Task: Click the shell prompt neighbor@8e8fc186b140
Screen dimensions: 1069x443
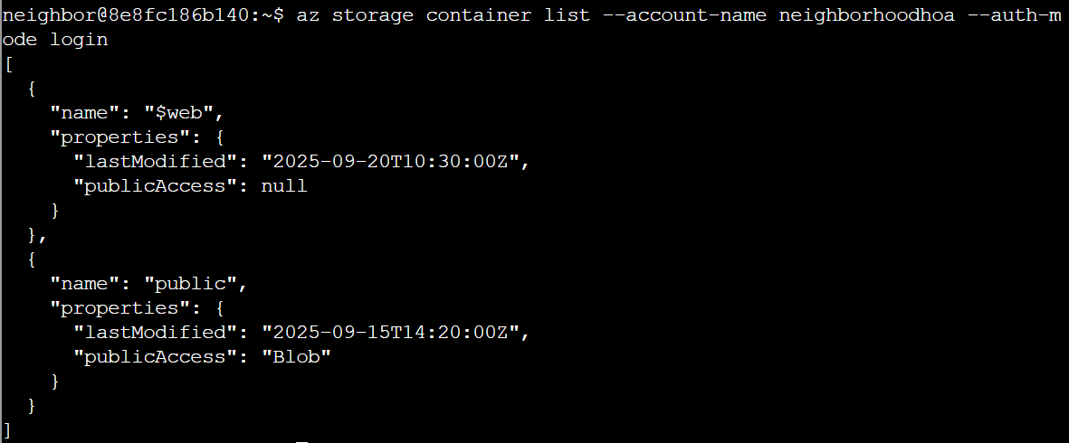Action: [x=129, y=16]
